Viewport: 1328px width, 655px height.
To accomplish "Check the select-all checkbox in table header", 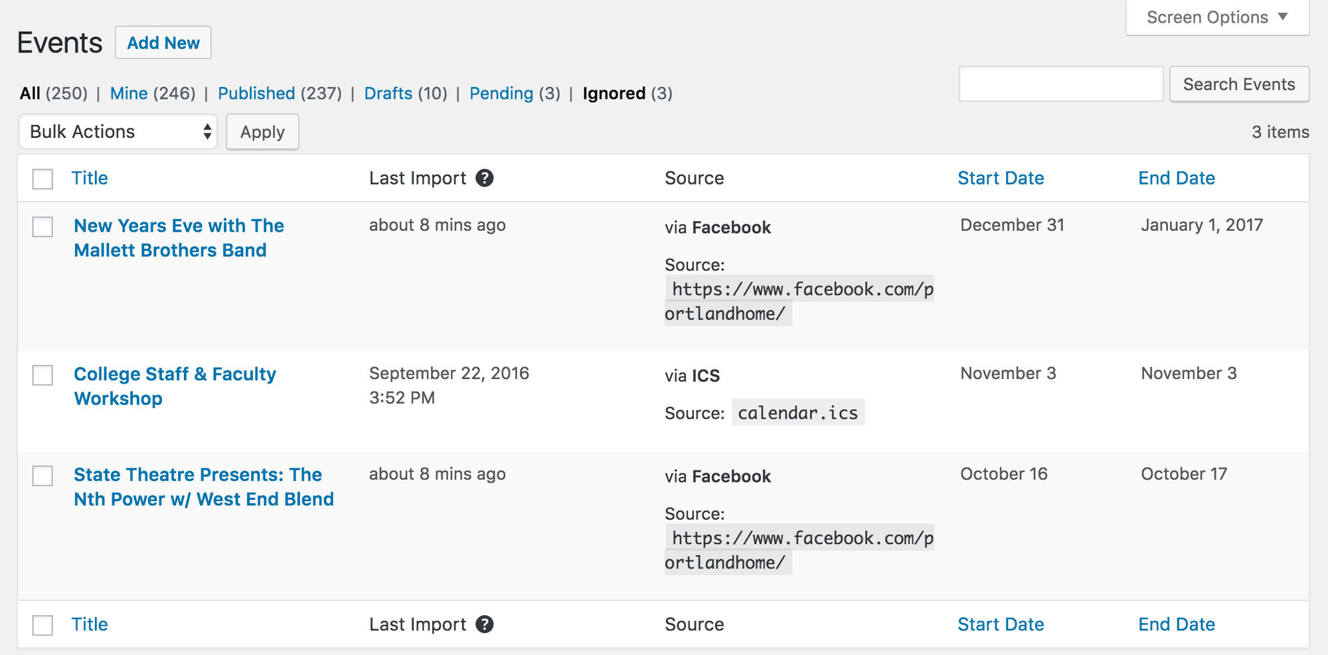I will point(42,179).
